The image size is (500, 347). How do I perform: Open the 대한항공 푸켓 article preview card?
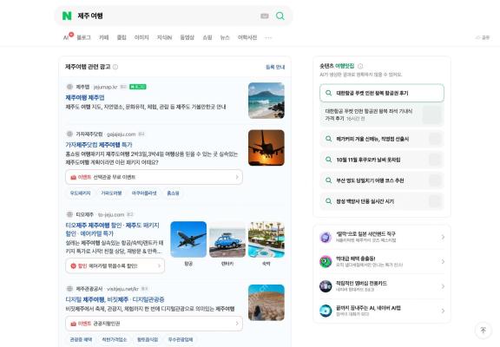click(382, 115)
